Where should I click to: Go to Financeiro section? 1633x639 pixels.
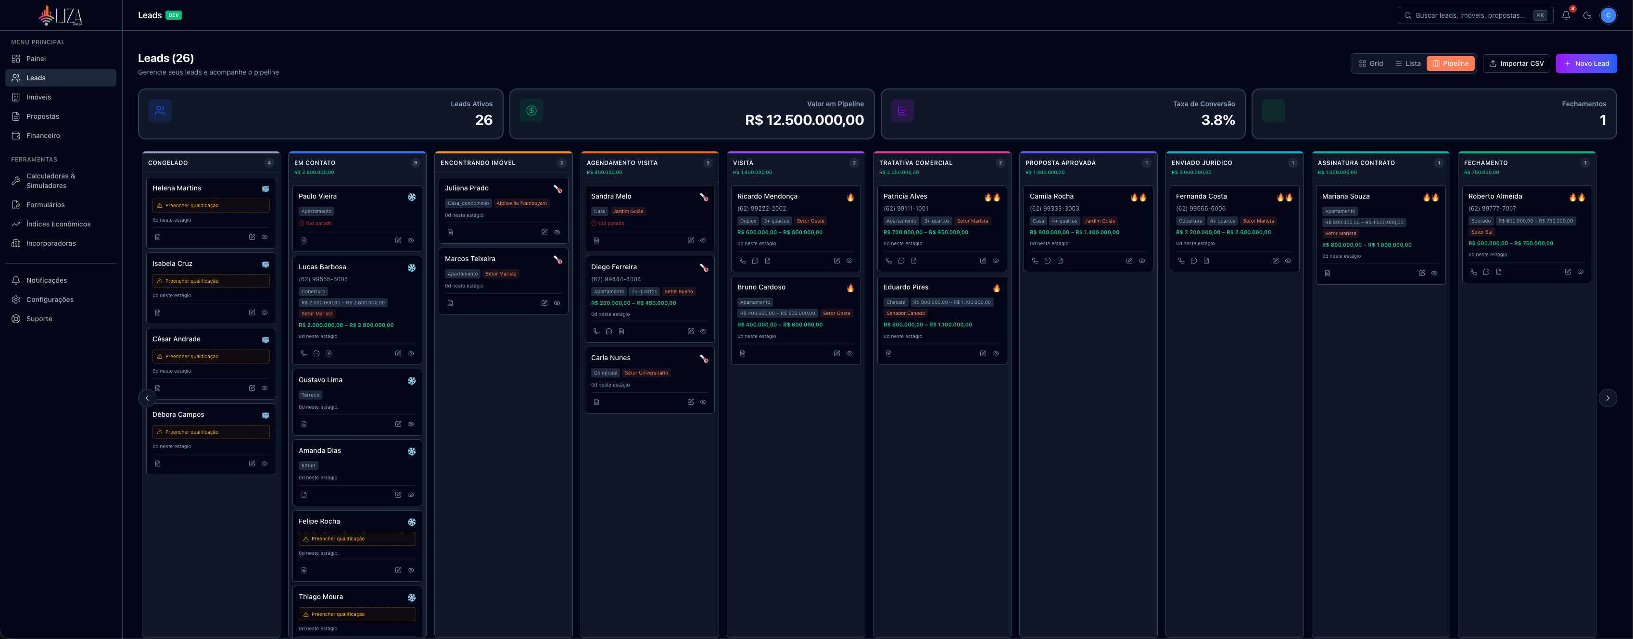(x=61, y=136)
